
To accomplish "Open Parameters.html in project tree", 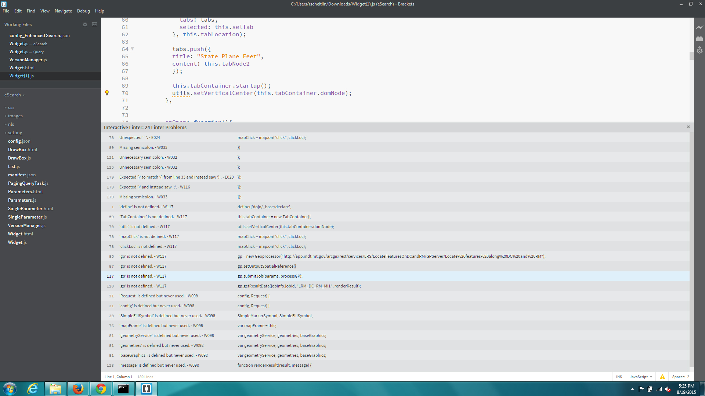I will tap(25, 192).
